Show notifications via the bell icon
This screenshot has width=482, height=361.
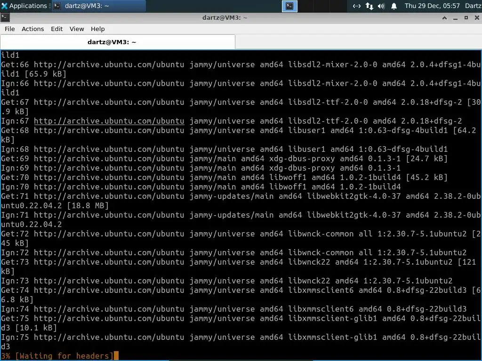pos(394,6)
